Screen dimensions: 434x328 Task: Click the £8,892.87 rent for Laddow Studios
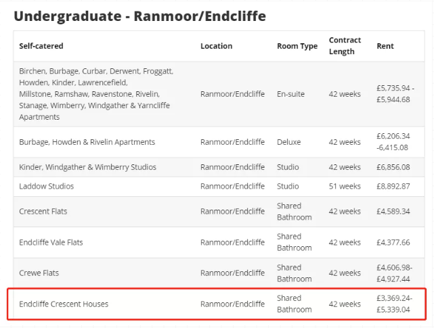point(393,186)
